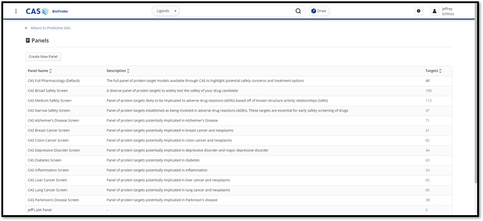Click the inflammation panel description
The image size is (483, 221).
[157, 170]
